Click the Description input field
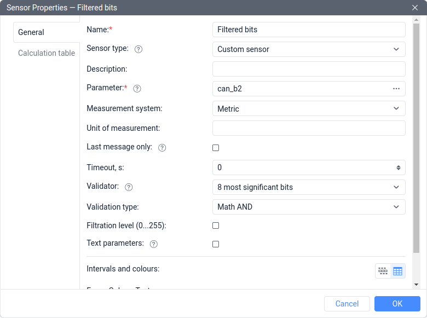This screenshot has width=427, height=318. click(x=309, y=69)
